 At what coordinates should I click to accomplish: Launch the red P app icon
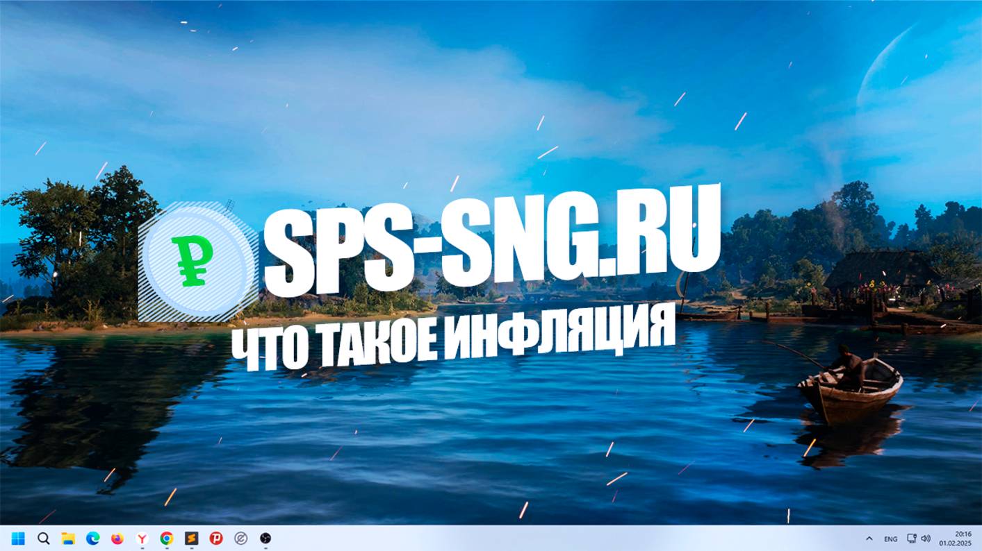[215, 539]
